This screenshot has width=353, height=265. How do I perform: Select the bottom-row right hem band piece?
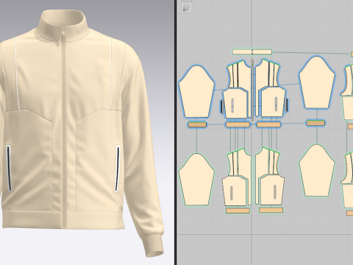click(x=271, y=211)
